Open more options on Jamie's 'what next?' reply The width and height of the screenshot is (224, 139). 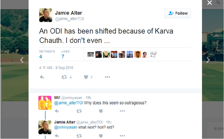[122, 136]
